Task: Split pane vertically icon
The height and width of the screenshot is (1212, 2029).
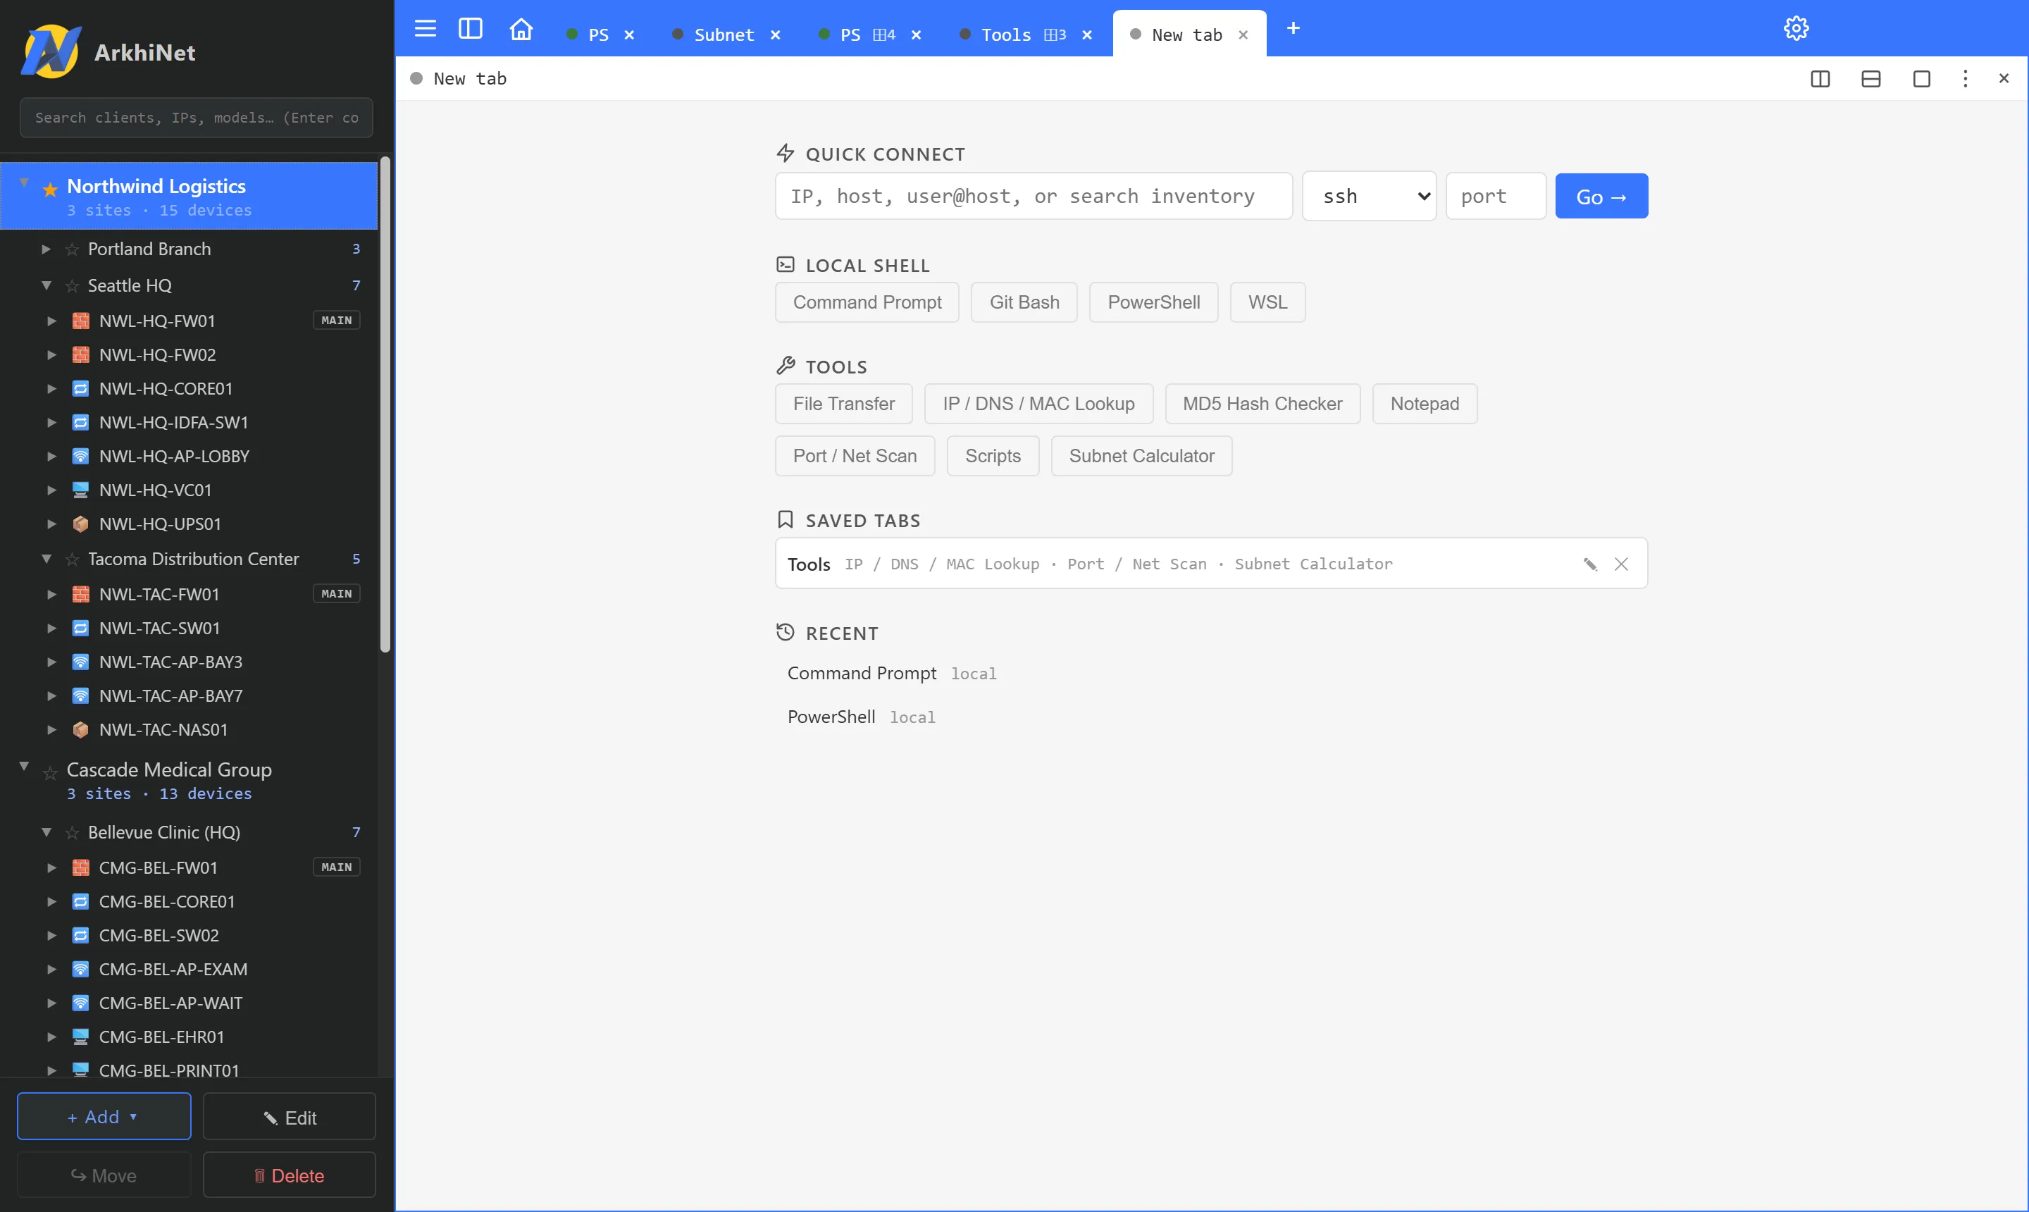Action: point(1820,78)
